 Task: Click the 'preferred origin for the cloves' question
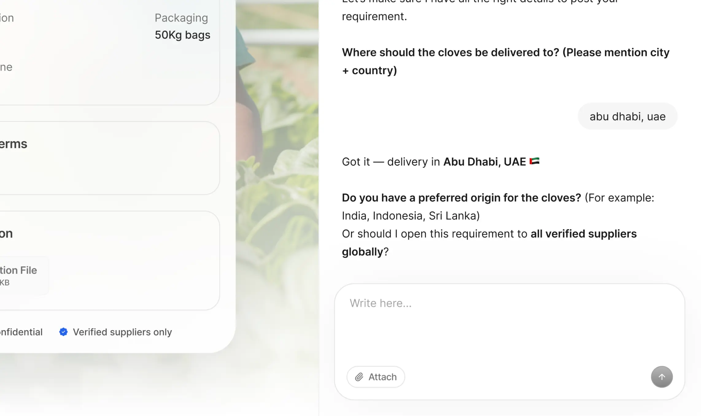[x=461, y=198]
